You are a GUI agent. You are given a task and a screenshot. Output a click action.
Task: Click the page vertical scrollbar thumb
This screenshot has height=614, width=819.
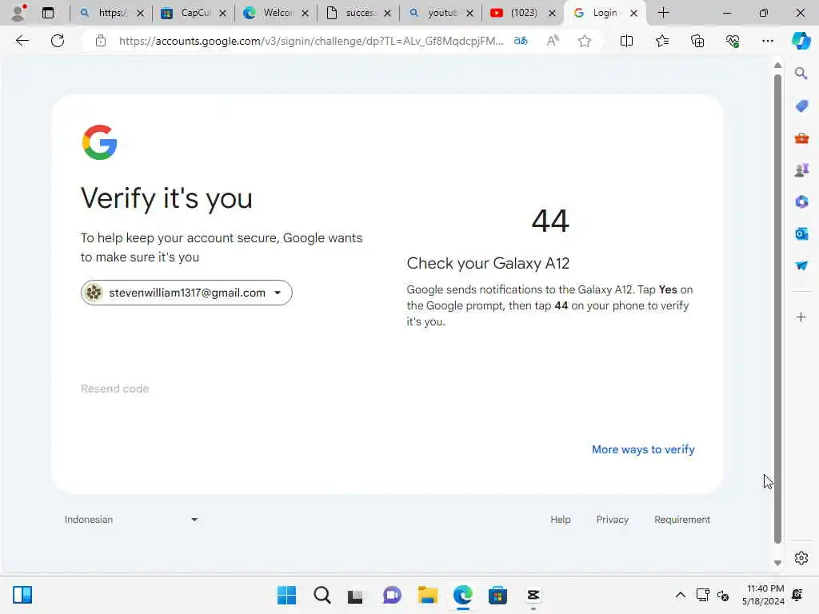[777, 308]
